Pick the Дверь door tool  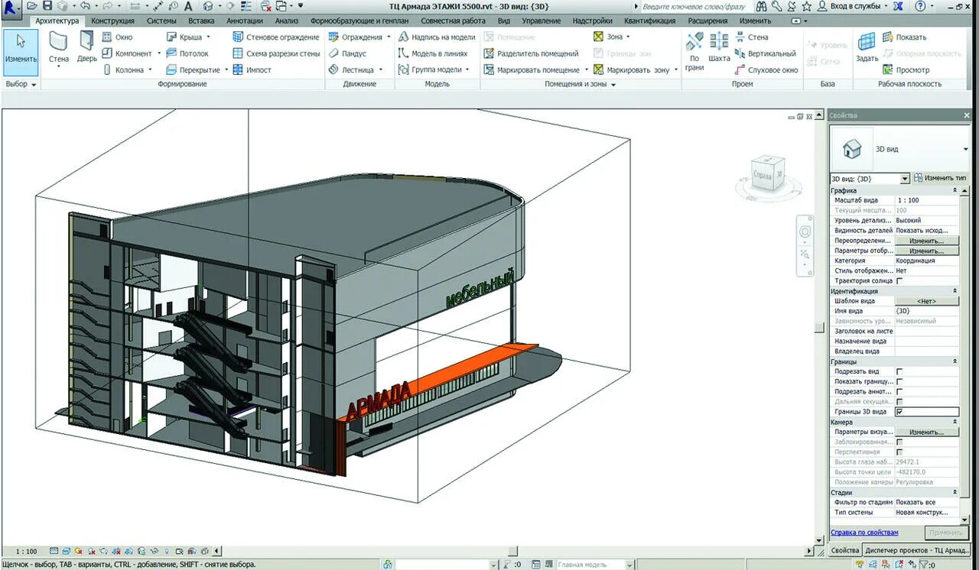(x=86, y=48)
